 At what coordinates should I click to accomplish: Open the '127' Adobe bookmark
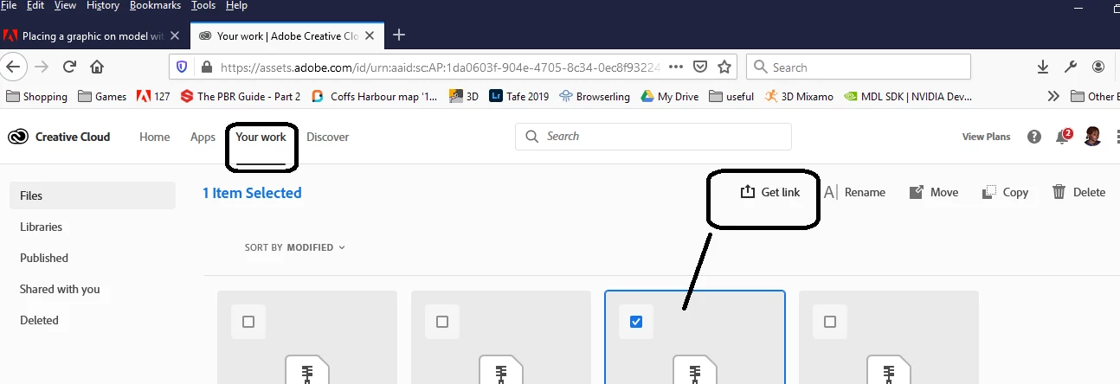(x=153, y=96)
